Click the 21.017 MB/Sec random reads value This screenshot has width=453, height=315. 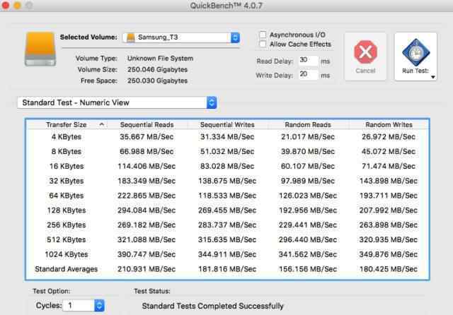point(308,136)
